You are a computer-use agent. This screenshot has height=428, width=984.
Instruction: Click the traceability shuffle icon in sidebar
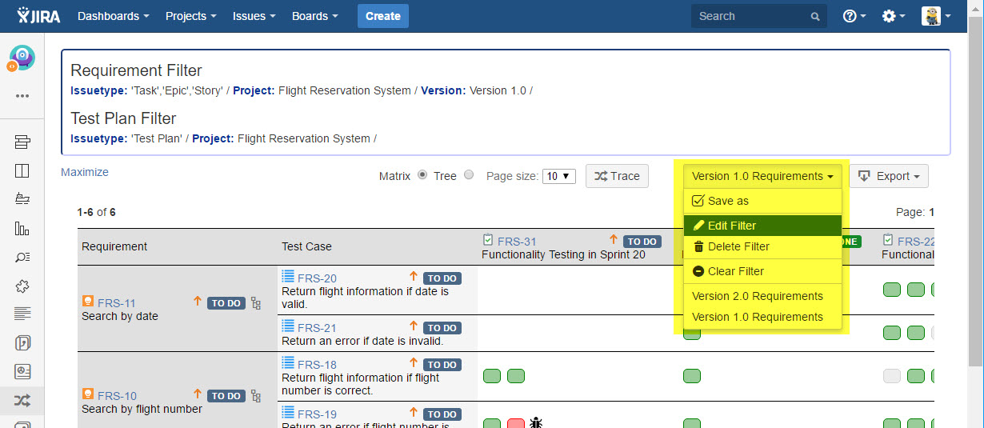[22, 400]
